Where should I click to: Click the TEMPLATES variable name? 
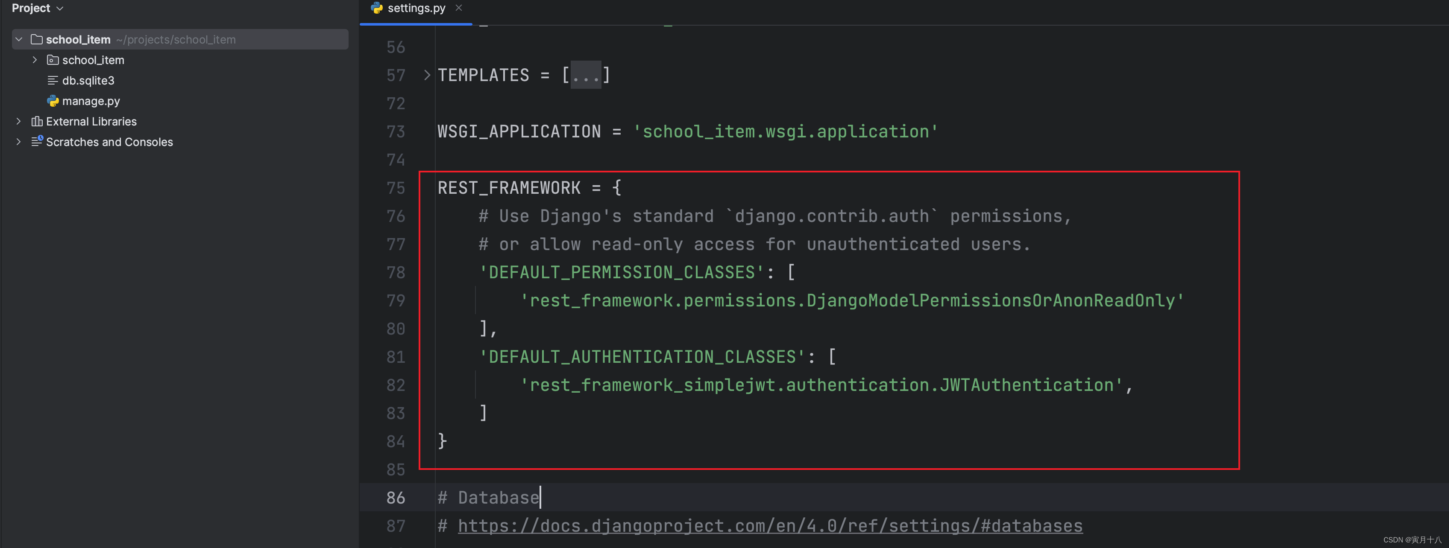click(483, 75)
